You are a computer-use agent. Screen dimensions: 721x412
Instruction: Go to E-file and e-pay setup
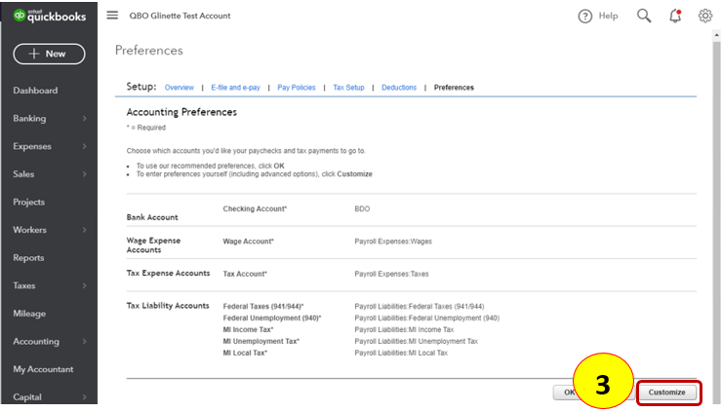pos(235,88)
